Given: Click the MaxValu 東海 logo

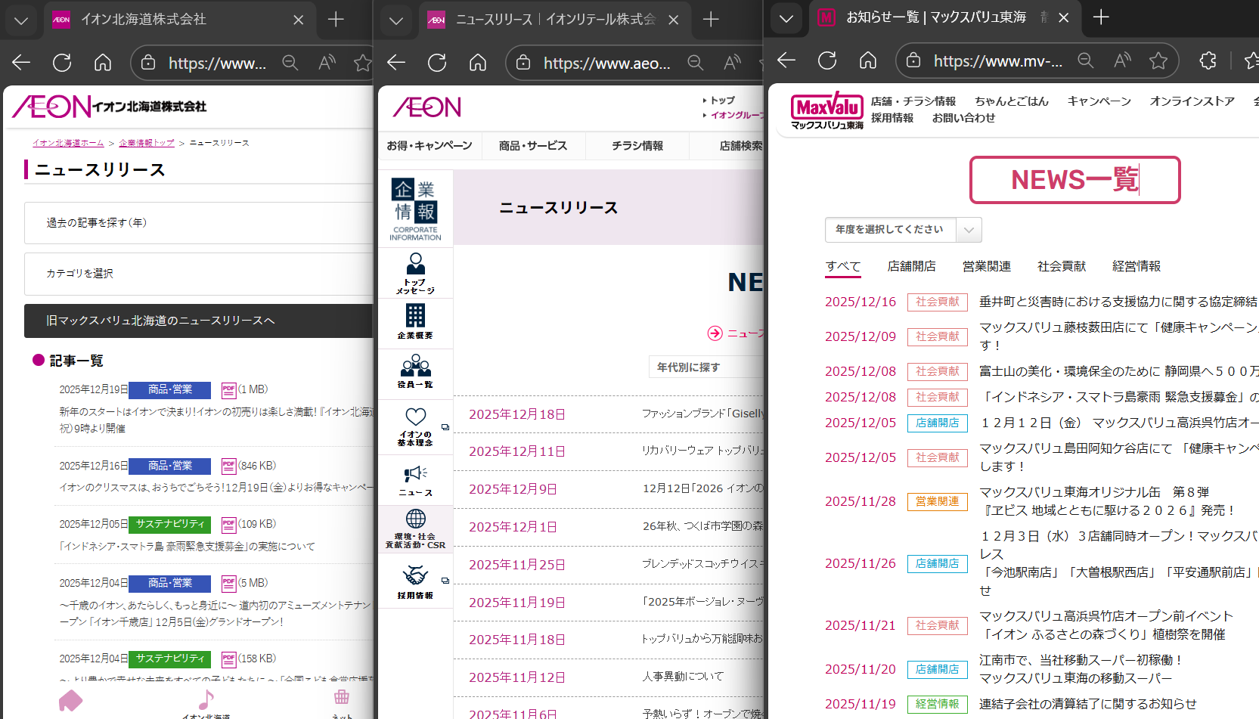Looking at the screenshot, I should pos(826,111).
